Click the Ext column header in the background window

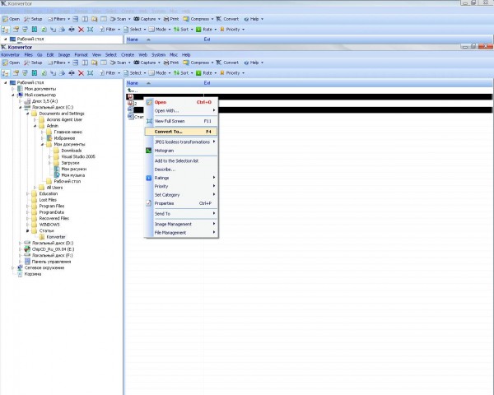click(207, 39)
